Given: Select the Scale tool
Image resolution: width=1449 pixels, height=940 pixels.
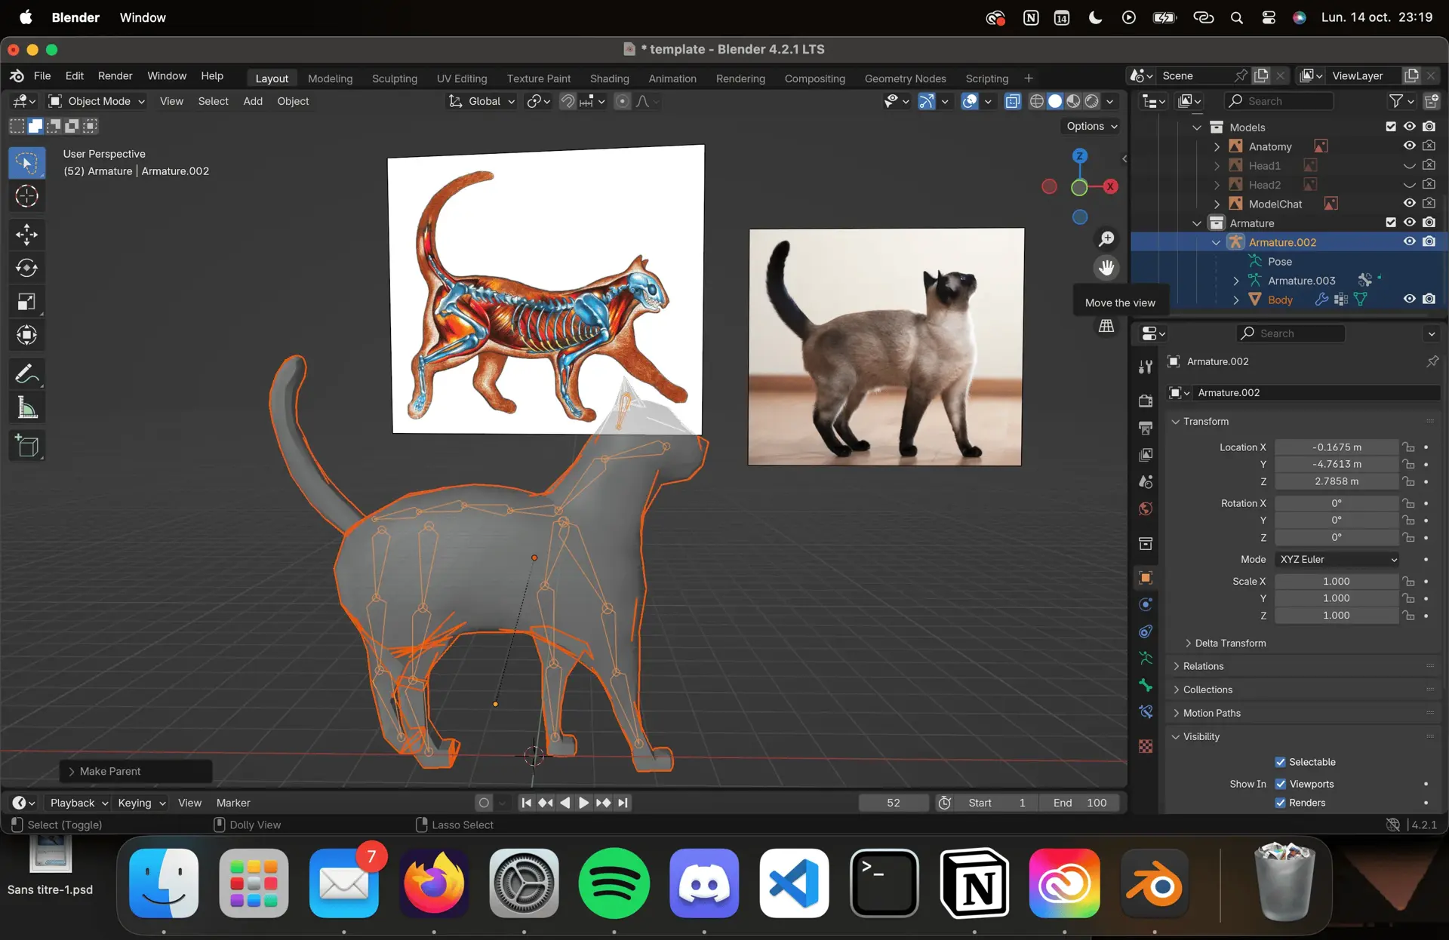Looking at the screenshot, I should click(26, 302).
